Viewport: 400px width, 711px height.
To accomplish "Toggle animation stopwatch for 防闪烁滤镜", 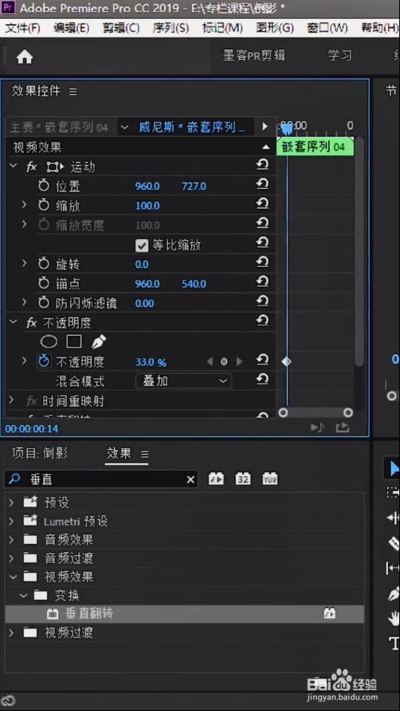I will click(x=44, y=303).
